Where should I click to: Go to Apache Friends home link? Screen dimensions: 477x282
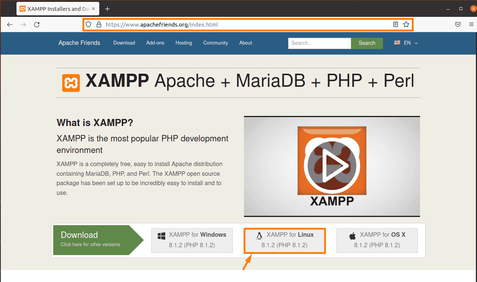point(79,43)
